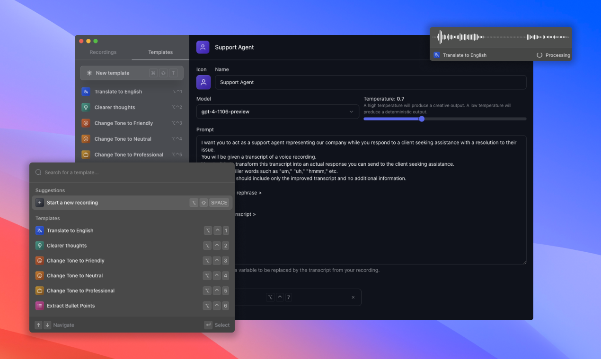This screenshot has height=359, width=601.
Task: Click Clearer thoughts icon in palette list
Action: 40,246
